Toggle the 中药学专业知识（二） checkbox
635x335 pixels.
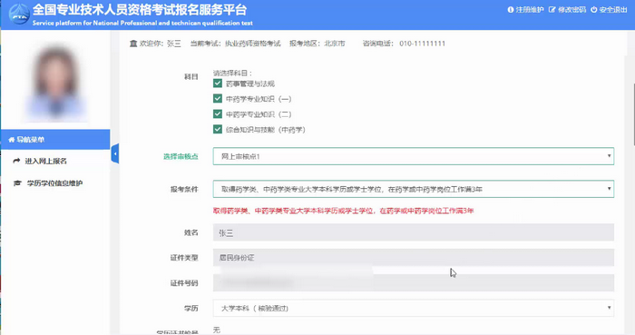[218, 113]
